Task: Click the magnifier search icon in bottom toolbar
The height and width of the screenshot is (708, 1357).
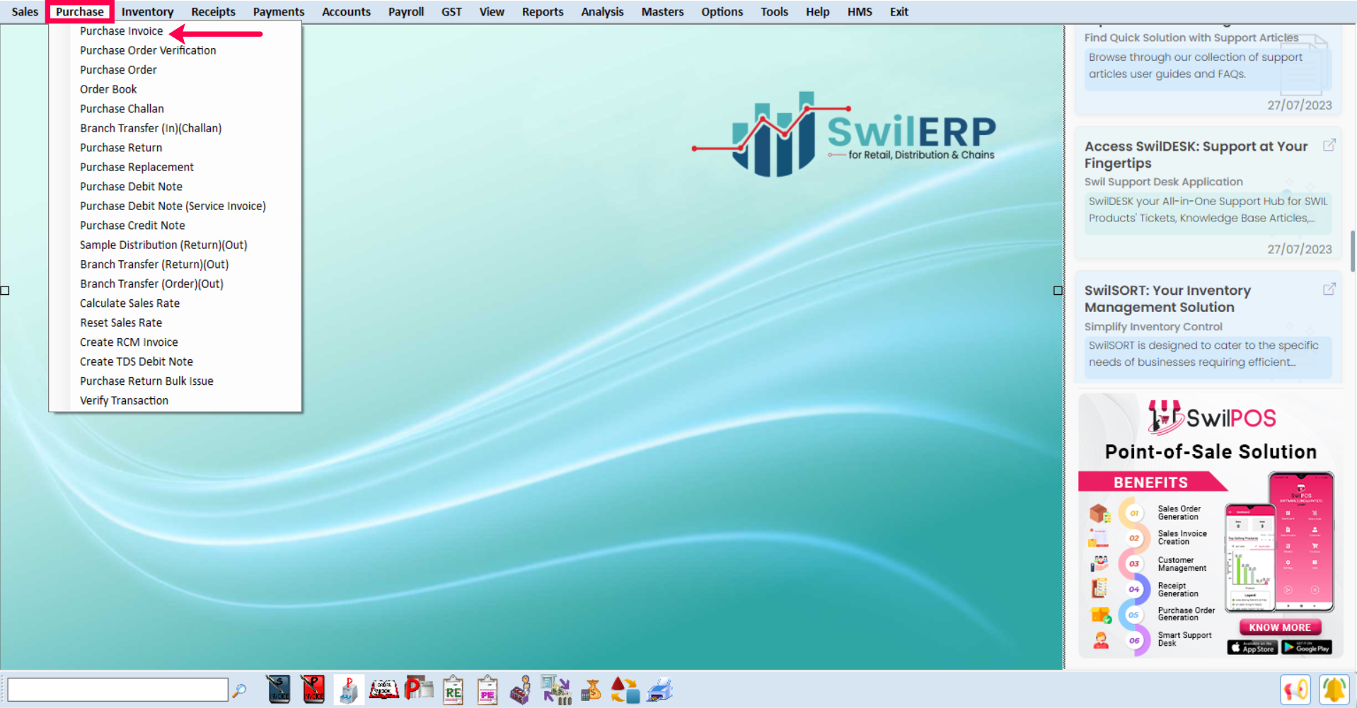Action: tap(240, 690)
